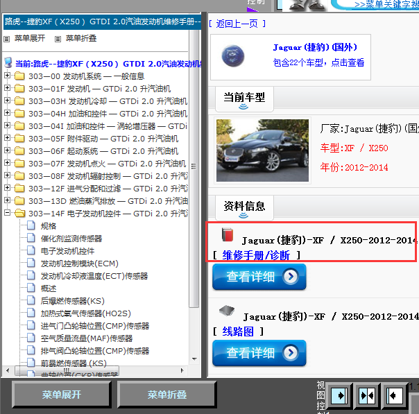Open the 线路图 link
Image resolution: width=419 pixels, height=414 pixels.
click(x=238, y=331)
